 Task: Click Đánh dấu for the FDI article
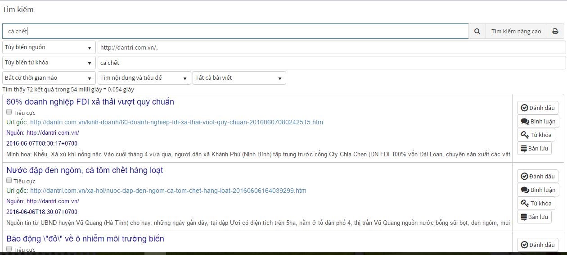point(538,108)
